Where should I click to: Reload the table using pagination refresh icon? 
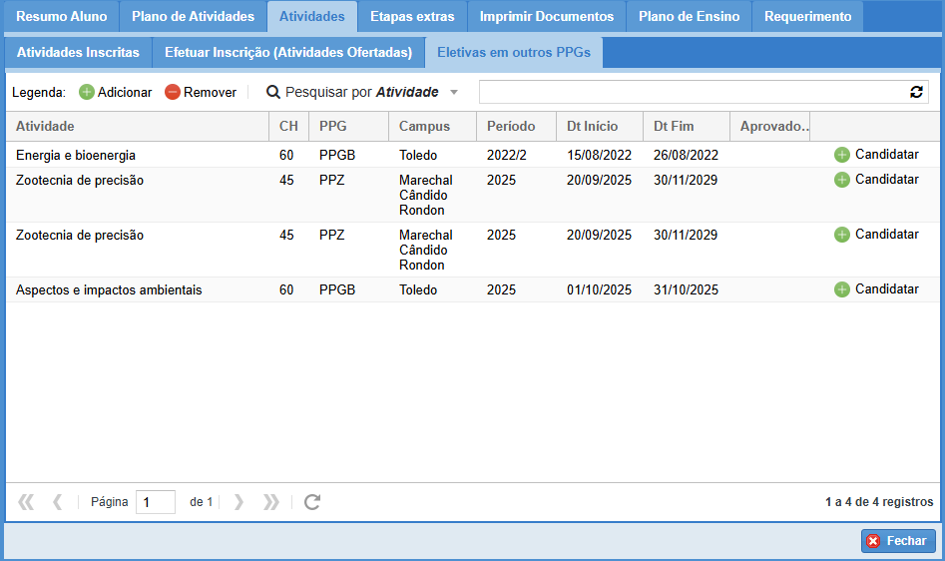pyautogui.click(x=312, y=502)
